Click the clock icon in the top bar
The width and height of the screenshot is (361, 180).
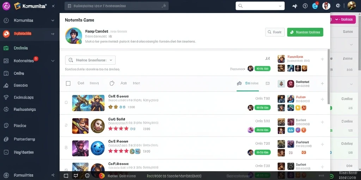tap(305, 6)
